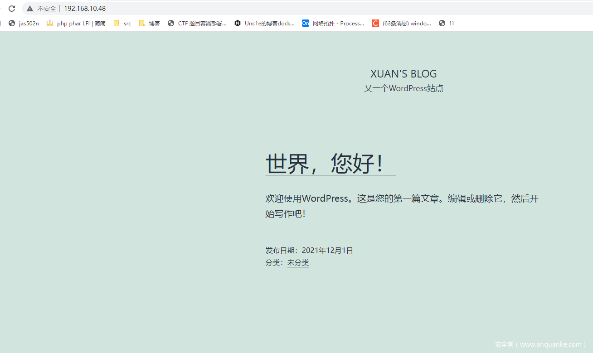Click the 又一个WordPress站点 tagline text
Screen dimensions: 593x353
(403, 88)
